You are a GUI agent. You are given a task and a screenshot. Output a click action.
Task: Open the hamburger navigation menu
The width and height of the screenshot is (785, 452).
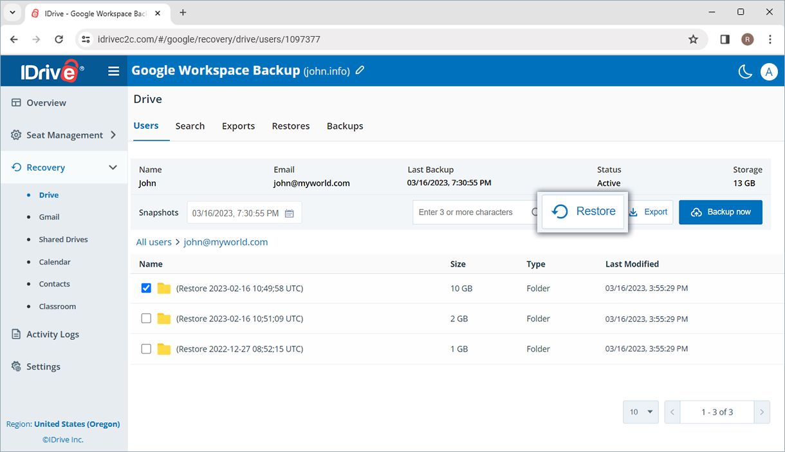tap(113, 71)
